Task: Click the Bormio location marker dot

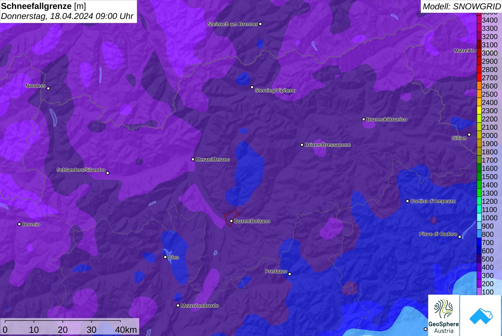Action: pos(19,224)
